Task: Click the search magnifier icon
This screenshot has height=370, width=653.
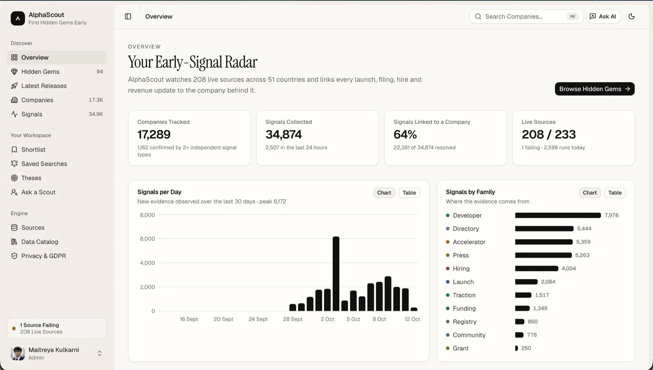Action: pyautogui.click(x=478, y=17)
